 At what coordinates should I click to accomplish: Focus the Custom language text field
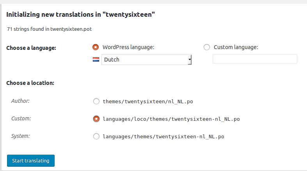255,59
